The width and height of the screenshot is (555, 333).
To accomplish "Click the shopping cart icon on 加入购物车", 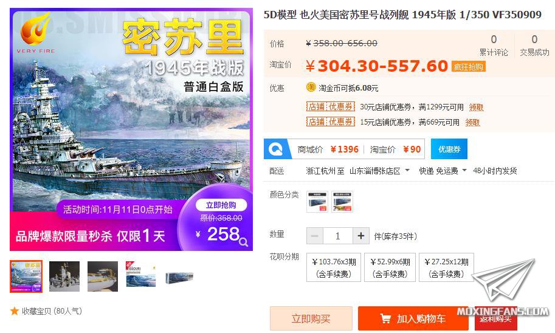I will point(385,318).
